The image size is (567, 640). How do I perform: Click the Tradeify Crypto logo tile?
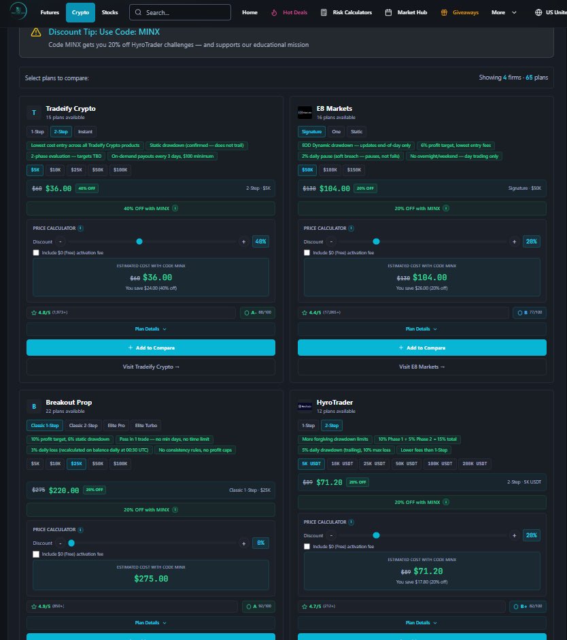tap(34, 113)
